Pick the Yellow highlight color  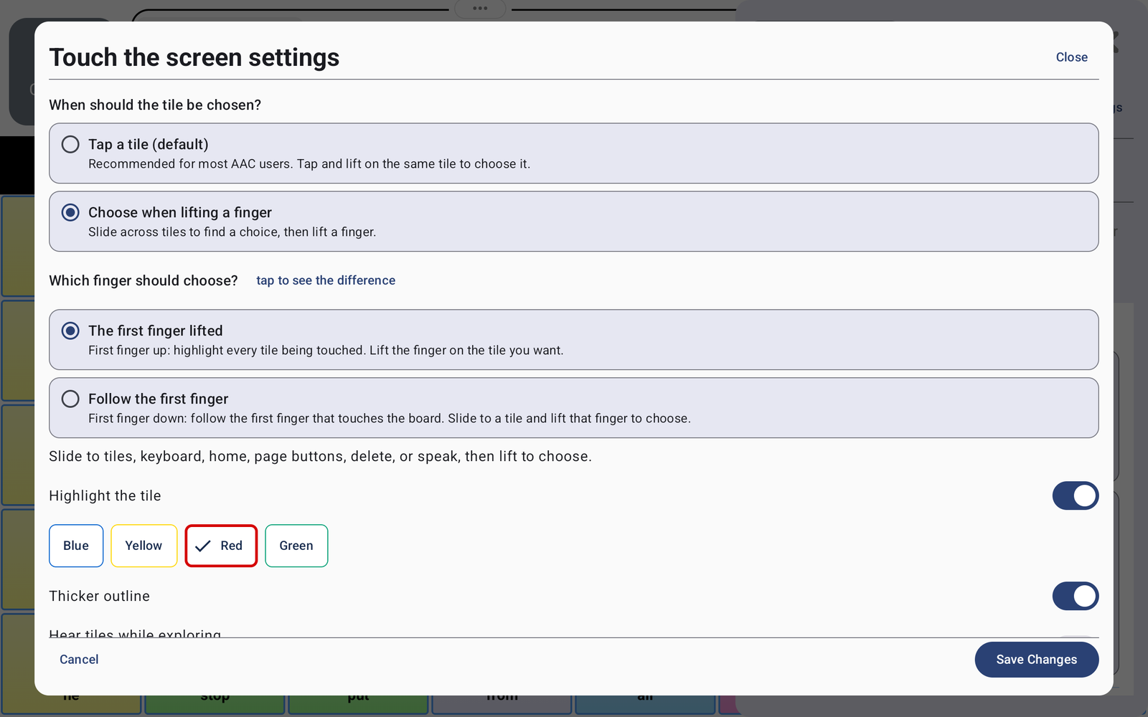(x=143, y=546)
